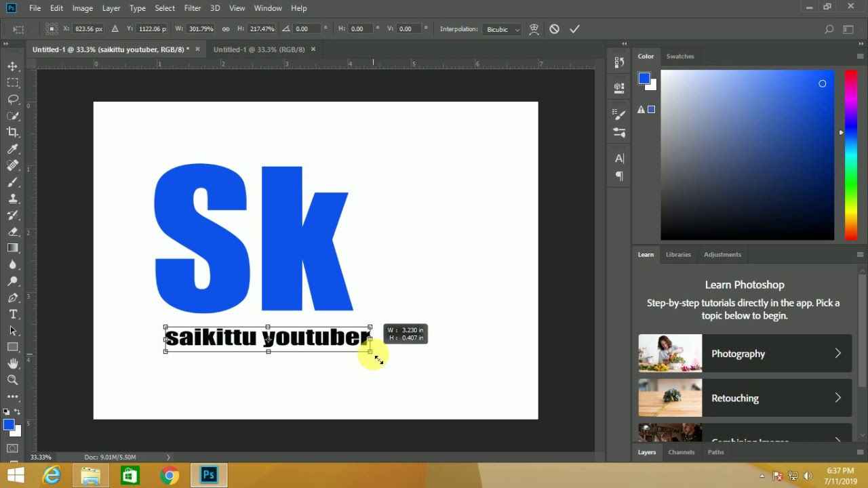The height and width of the screenshot is (488, 868).
Task: Select the Move tool
Action: 13,66
